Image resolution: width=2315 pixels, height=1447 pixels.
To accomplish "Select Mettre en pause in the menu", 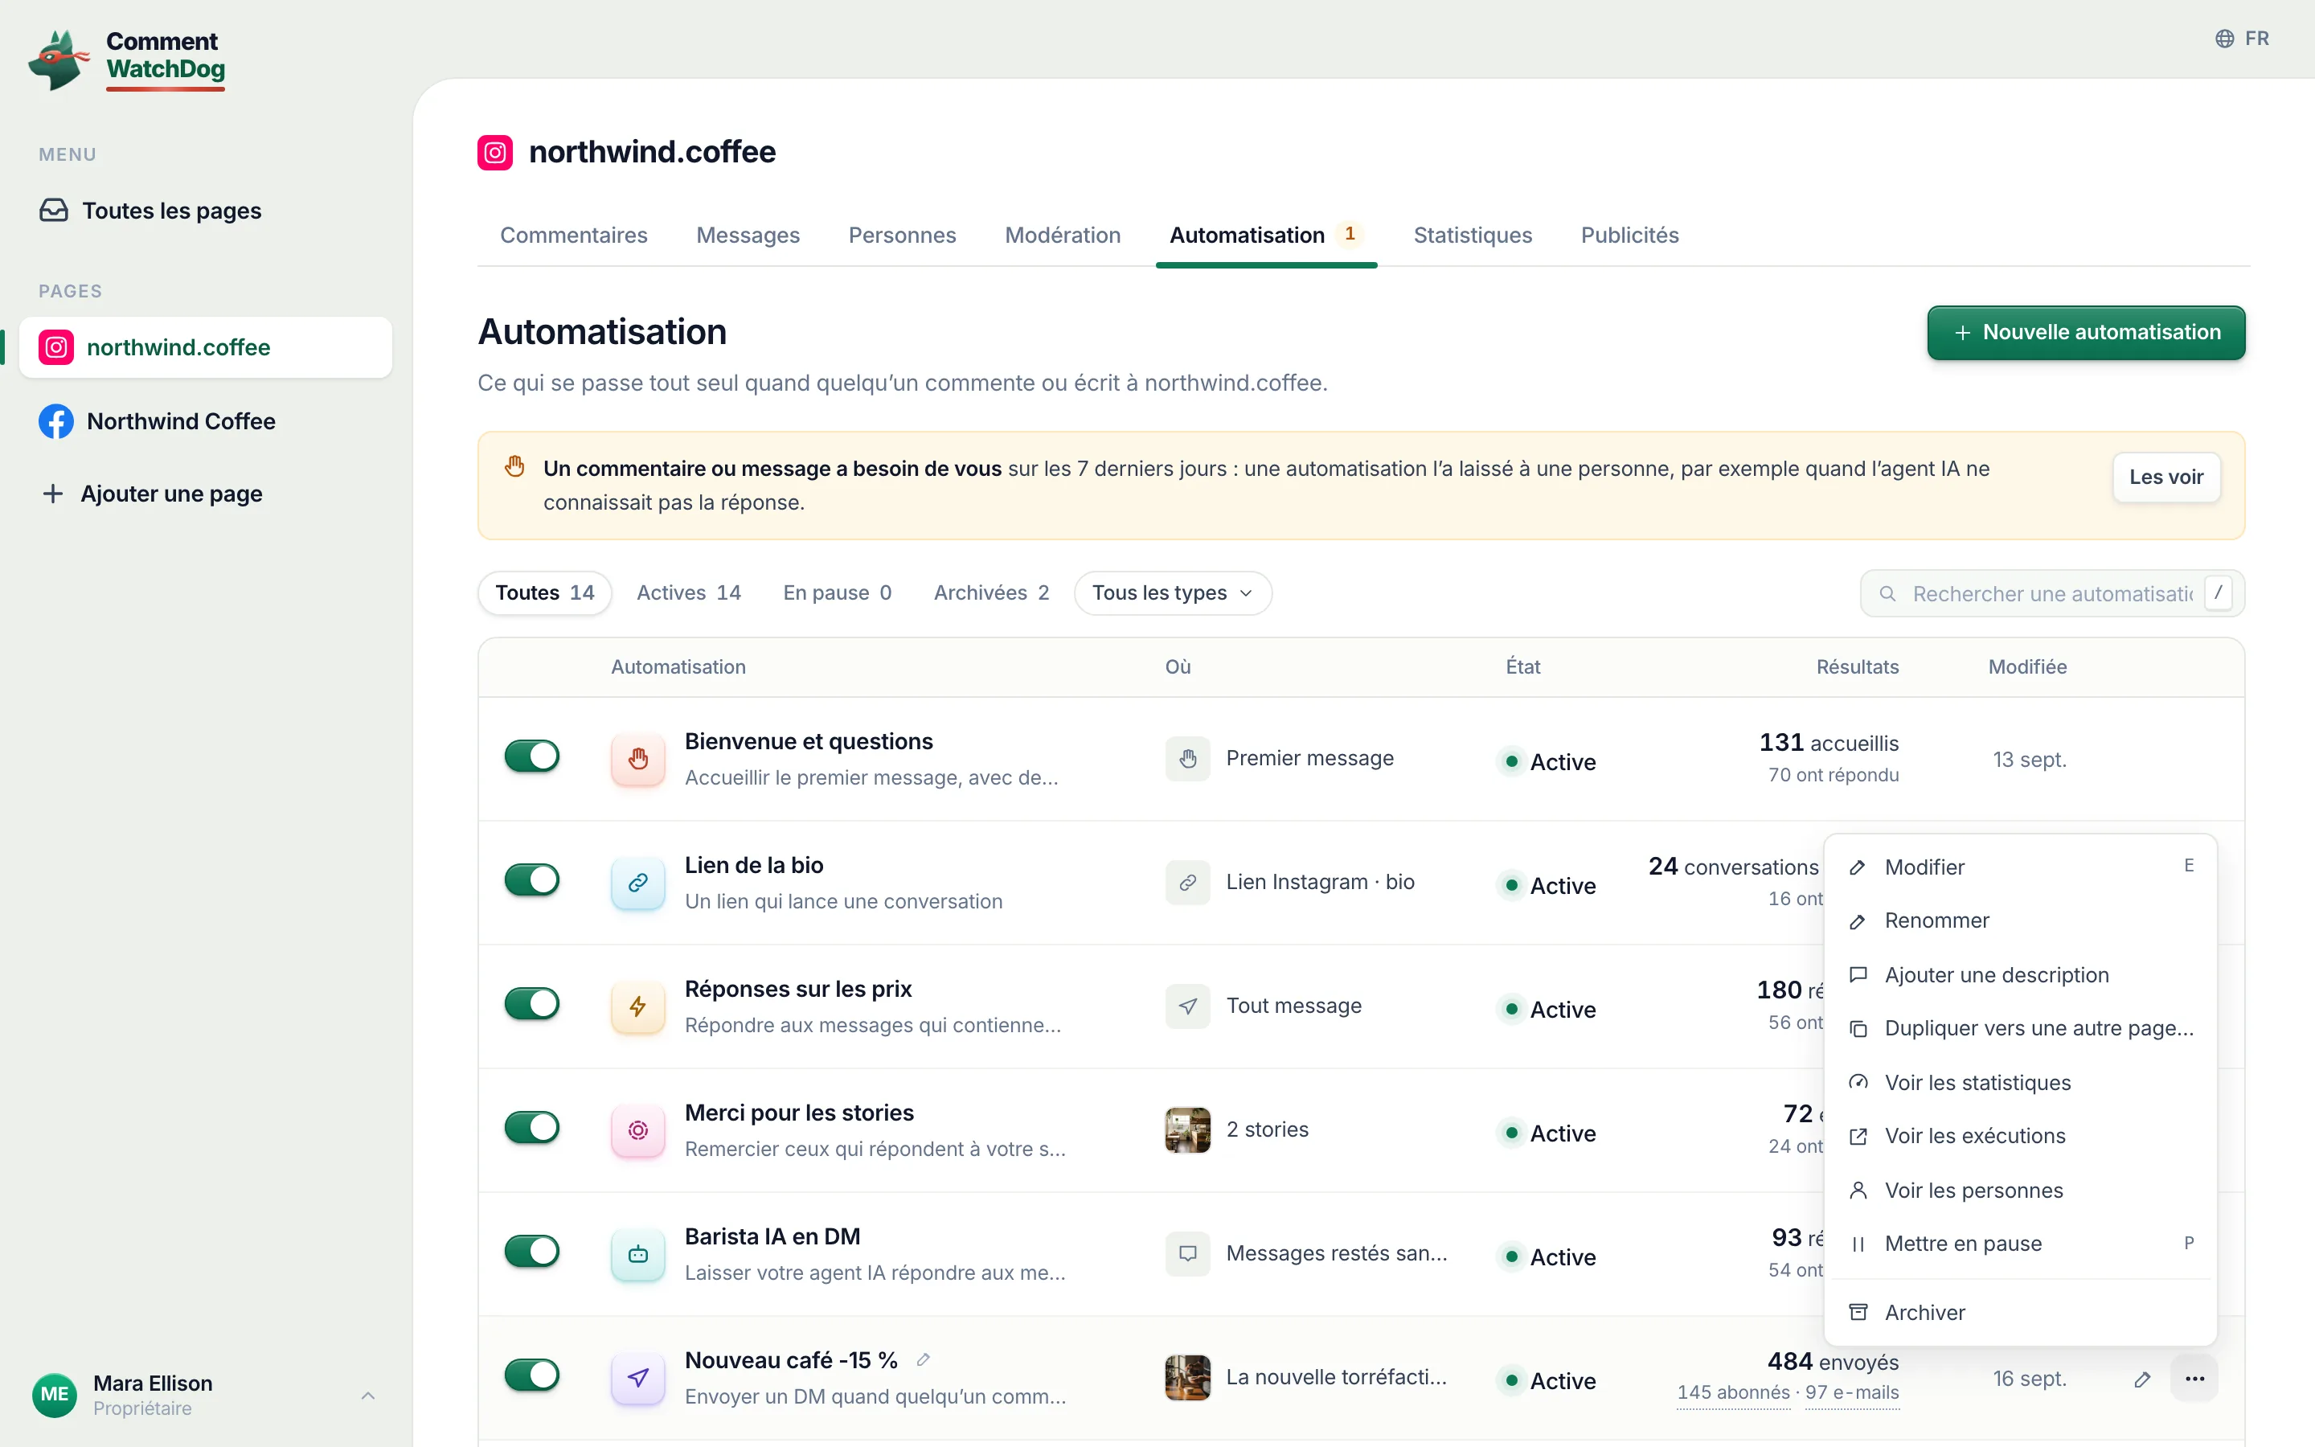I will pos(2020,1244).
